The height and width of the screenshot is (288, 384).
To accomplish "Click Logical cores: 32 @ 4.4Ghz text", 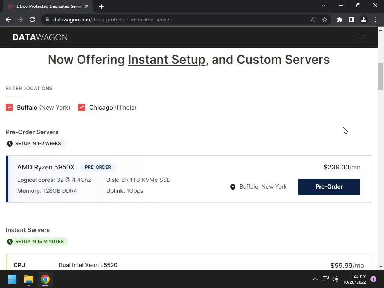I will coord(54,180).
